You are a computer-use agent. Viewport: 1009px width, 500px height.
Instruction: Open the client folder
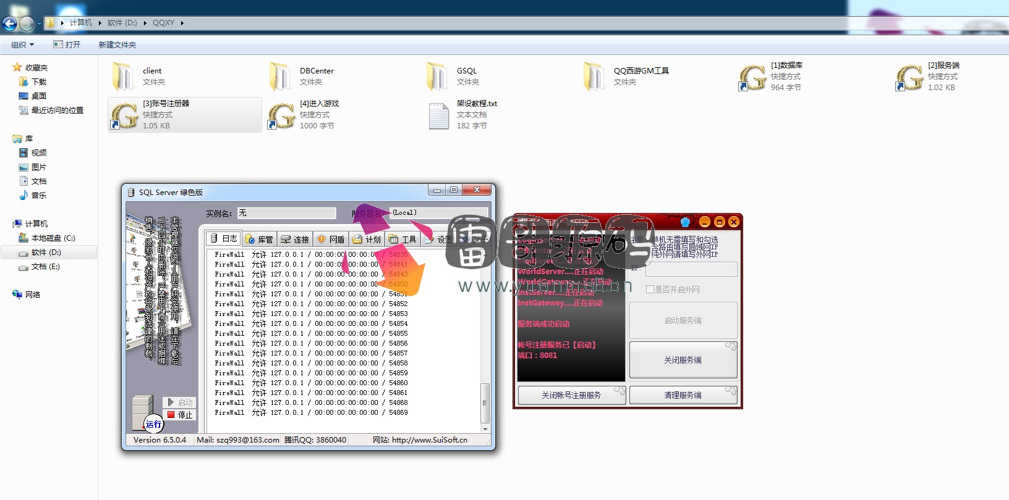pyautogui.click(x=124, y=77)
